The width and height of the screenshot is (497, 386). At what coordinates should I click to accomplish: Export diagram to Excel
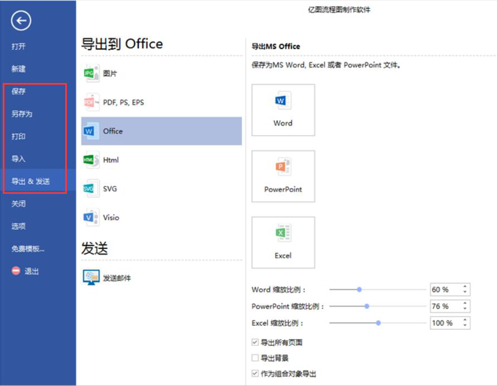(x=283, y=242)
